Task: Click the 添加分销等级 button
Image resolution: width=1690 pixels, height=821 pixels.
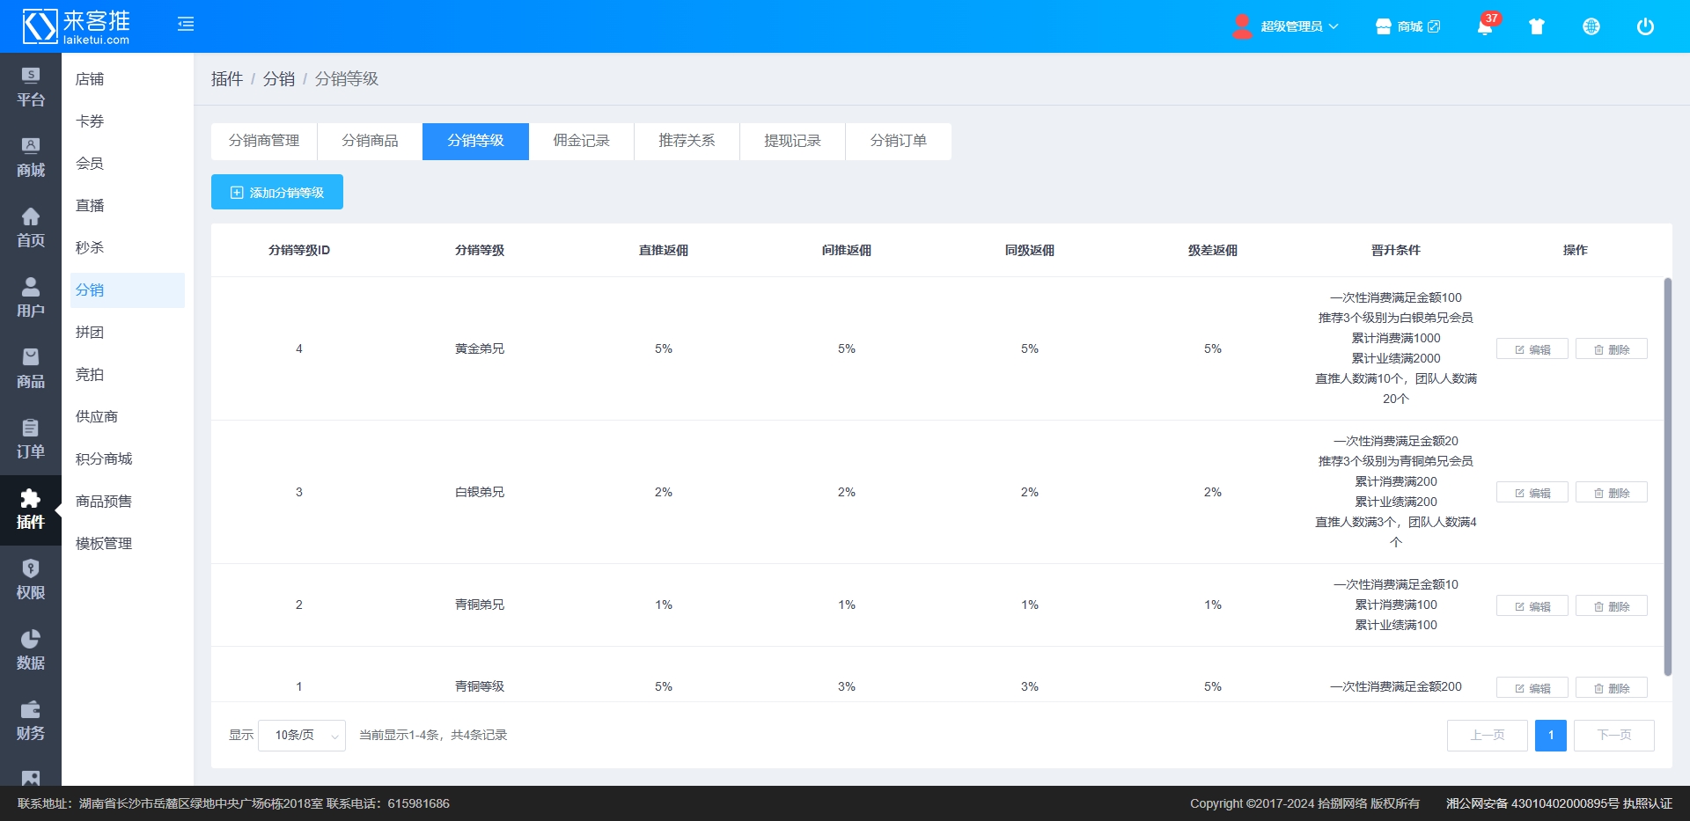Action: coord(277,192)
